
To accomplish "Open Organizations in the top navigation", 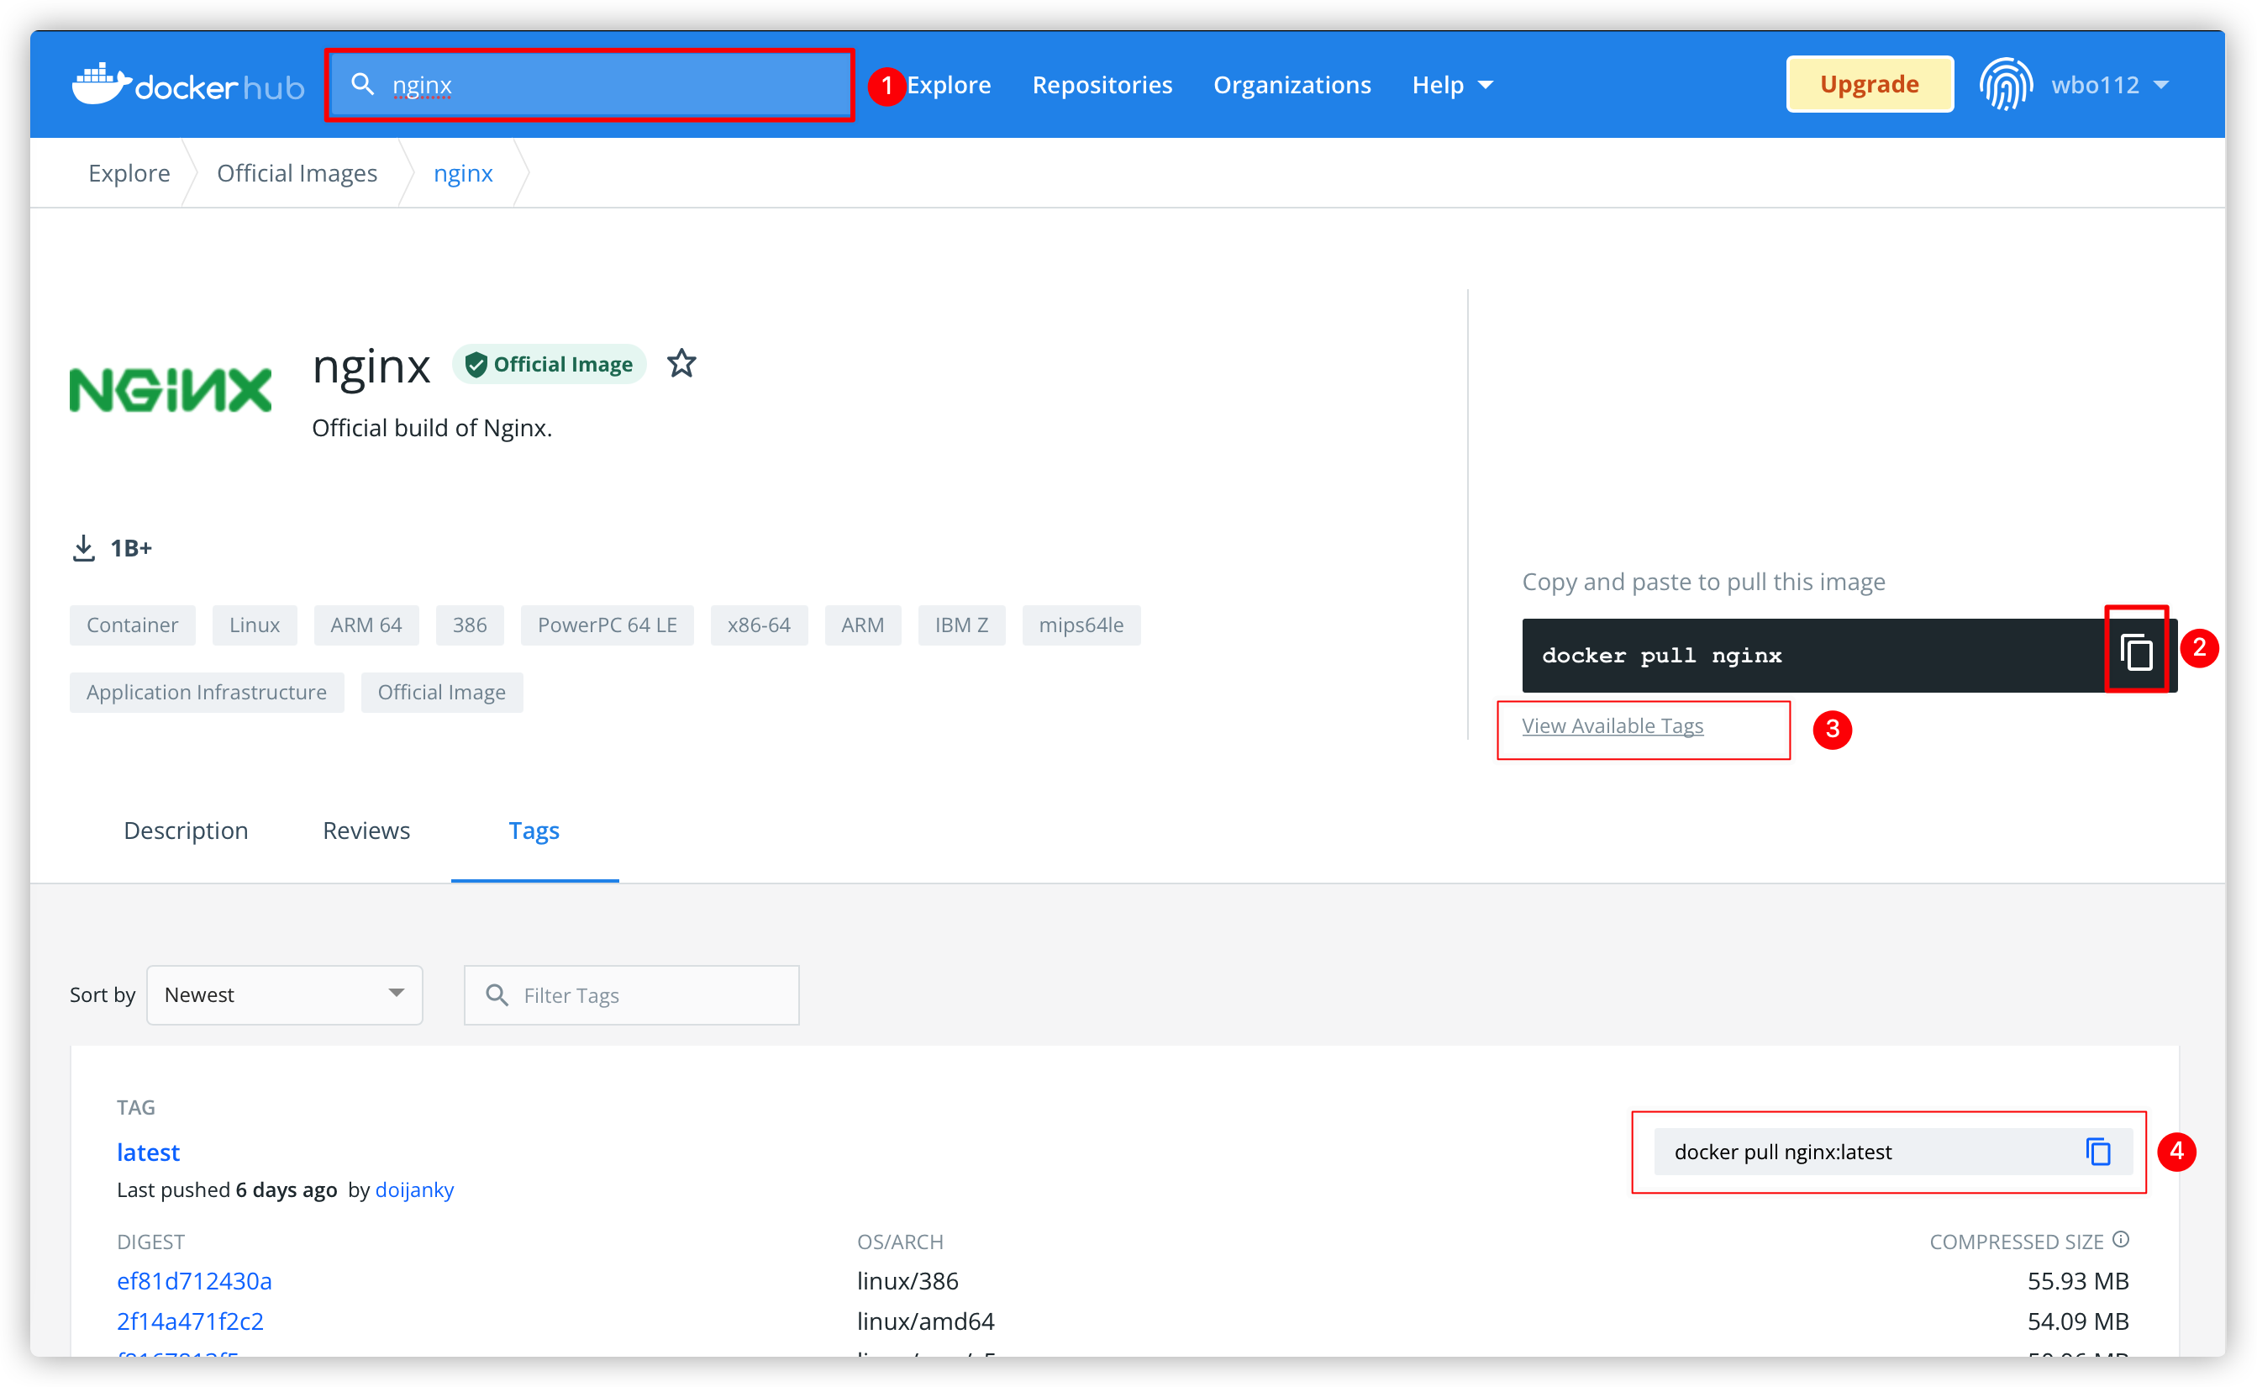I will pyautogui.click(x=1291, y=84).
